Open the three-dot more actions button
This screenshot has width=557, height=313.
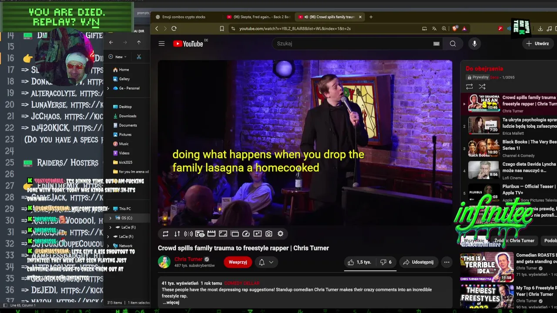click(446, 262)
